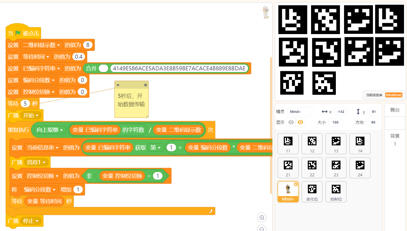Zoom in the script workspace
The width and height of the screenshot is (407, 231).
coord(262,217)
